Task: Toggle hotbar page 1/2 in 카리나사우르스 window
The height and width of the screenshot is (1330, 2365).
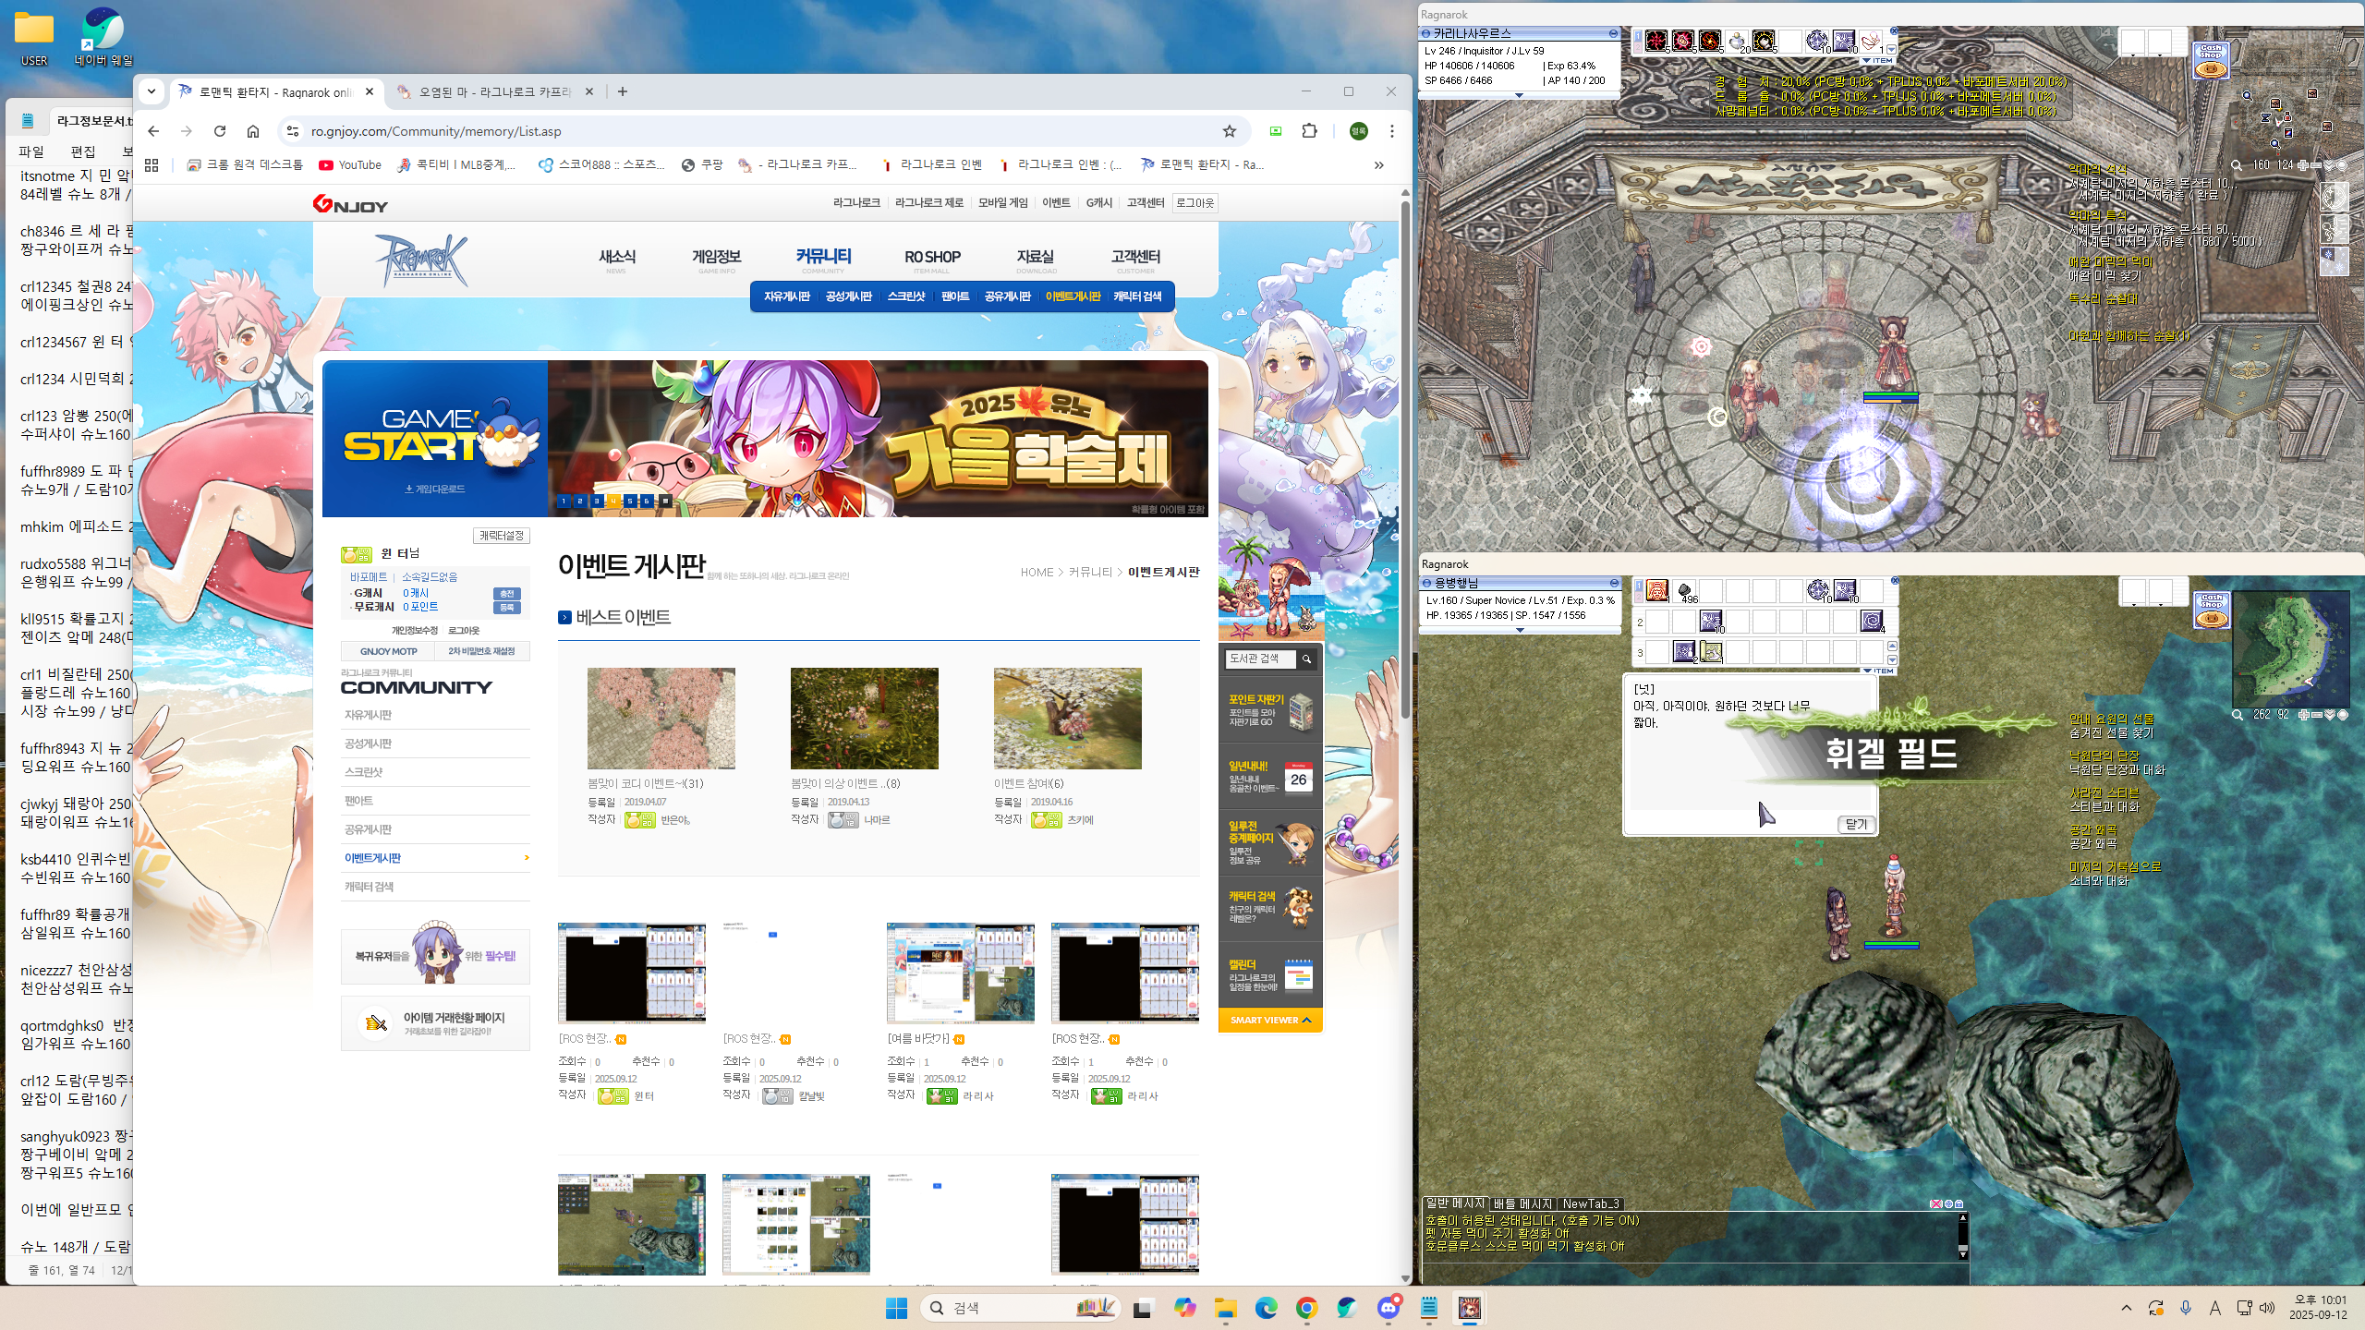Action: pos(1638,41)
